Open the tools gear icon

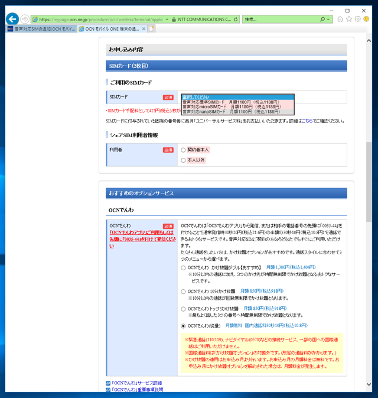click(x=358, y=19)
